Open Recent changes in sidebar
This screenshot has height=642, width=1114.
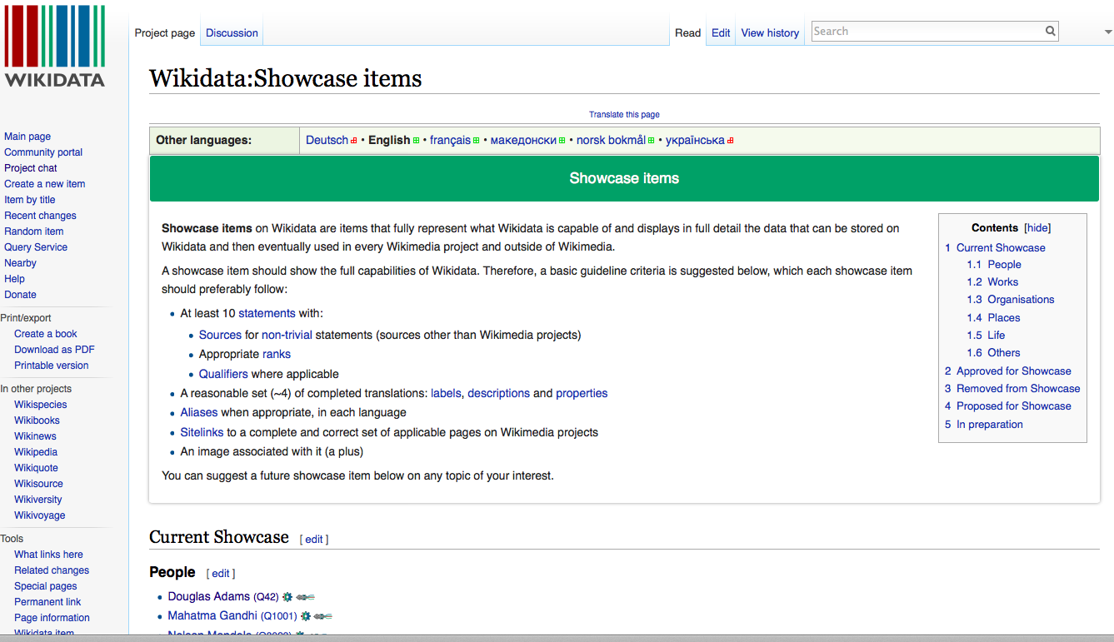(x=40, y=216)
